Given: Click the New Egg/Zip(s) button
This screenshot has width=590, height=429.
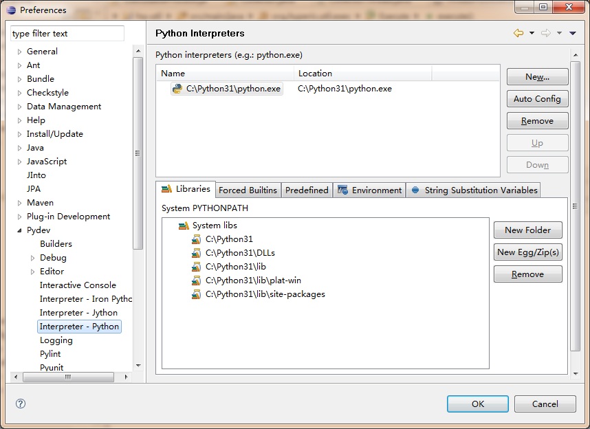Looking at the screenshot, I should pos(528,252).
